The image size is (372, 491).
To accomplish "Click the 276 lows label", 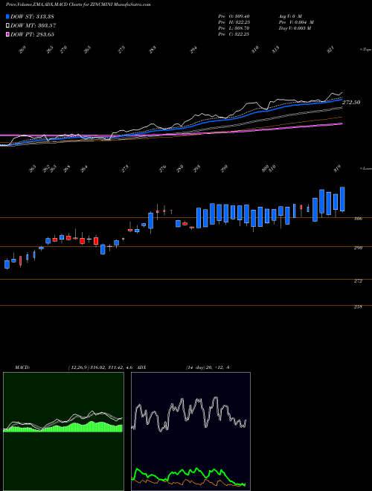I will click(x=162, y=169).
